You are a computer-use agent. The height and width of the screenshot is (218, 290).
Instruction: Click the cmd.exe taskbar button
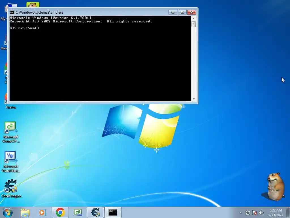point(113,212)
